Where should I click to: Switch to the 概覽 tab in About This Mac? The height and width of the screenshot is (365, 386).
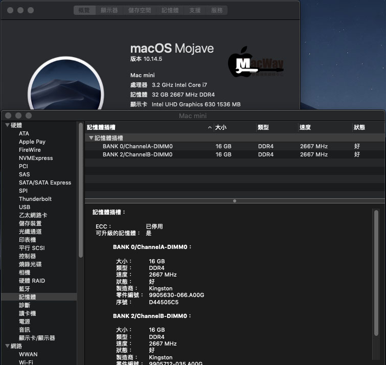pos(84,10)
